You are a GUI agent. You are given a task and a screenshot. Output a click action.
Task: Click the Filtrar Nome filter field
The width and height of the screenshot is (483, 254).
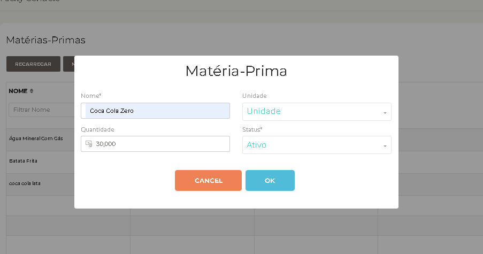pos(42,110)
